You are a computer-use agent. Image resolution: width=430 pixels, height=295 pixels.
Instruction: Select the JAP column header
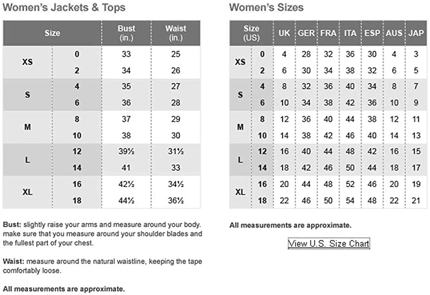tap(416, 33)
